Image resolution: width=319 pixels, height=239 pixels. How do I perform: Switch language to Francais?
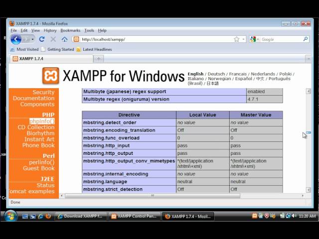pyautogui.click(x=238, y=74)
